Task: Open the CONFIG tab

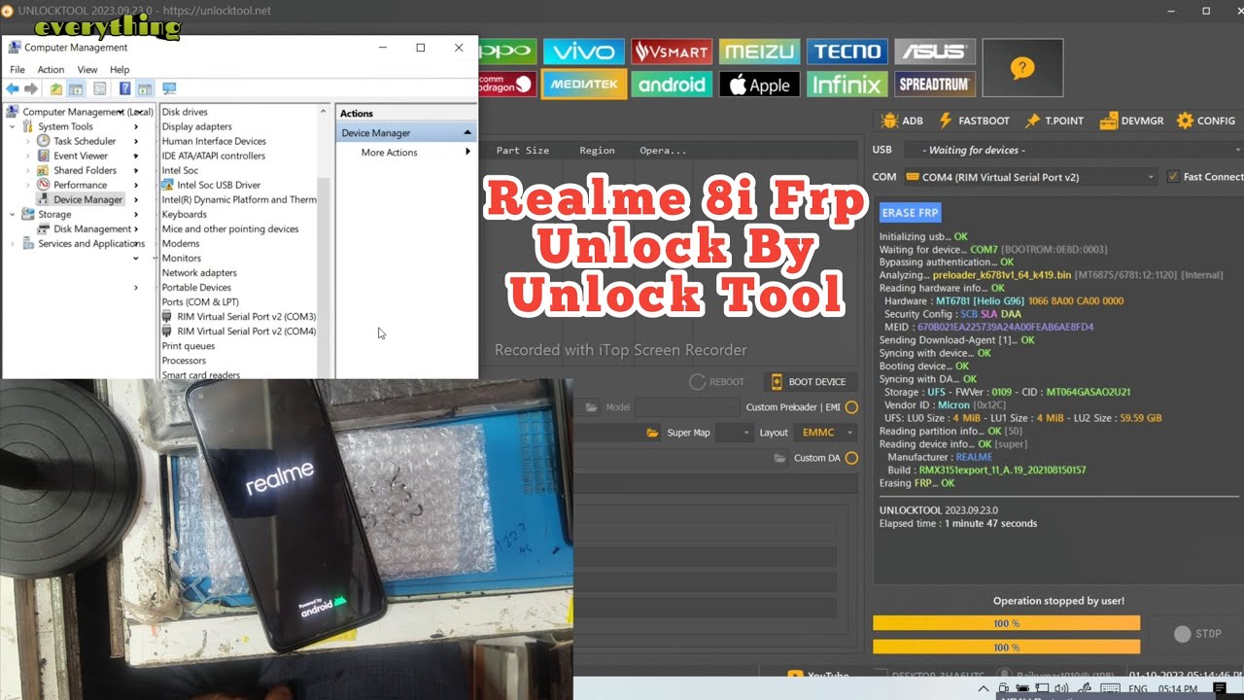Action: coord(1205,121)
